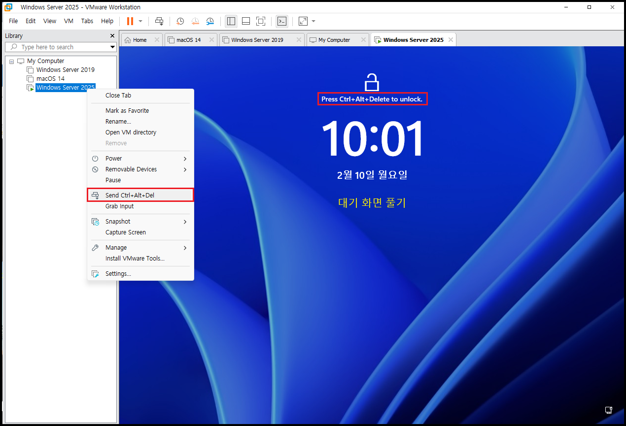Close the Home tab
Screen dimensions: 626x426
157,40
